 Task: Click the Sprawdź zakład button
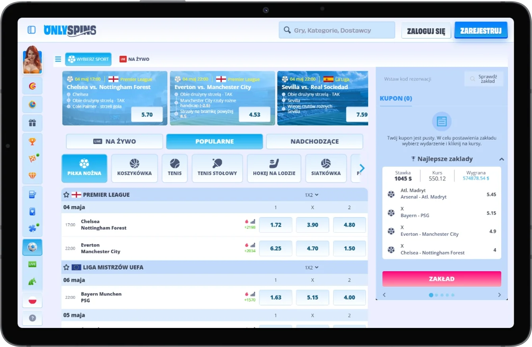[x=484, y=79]
